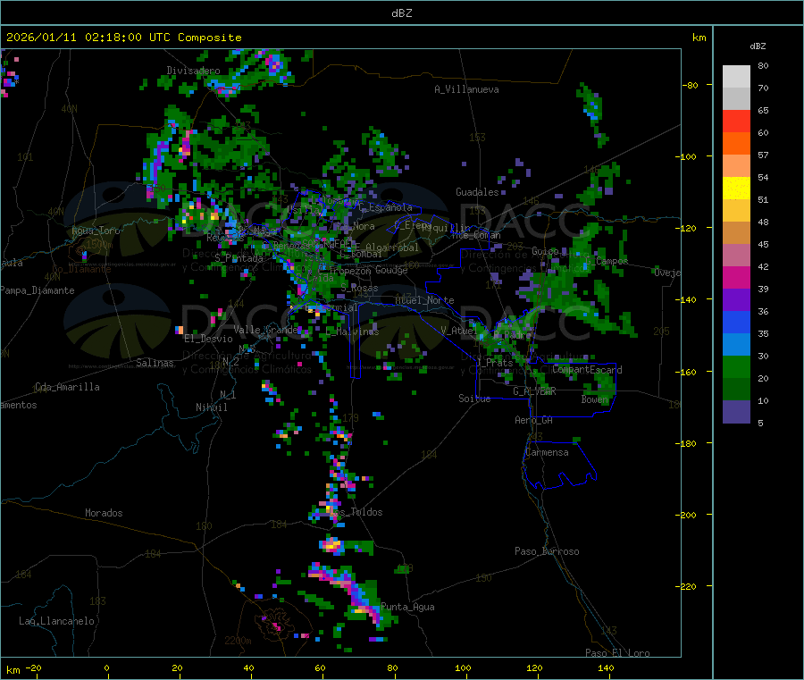Screen dimensions: 804x680
Task: Click the 100 km horizontal axis tick
Action: [463, 668]
